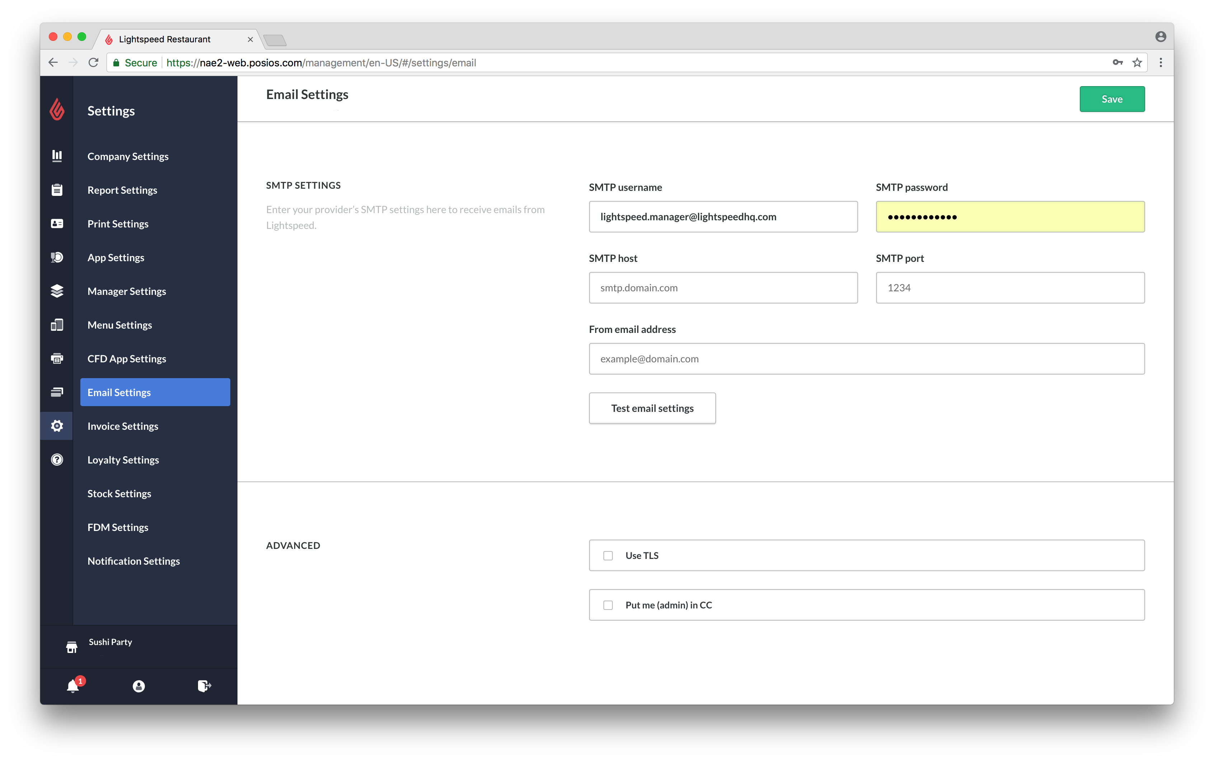The height and width of the screenshot is (762, 1214).
Task: Click the Notification Settings sidebar item
Action: (x=133, y=560)
